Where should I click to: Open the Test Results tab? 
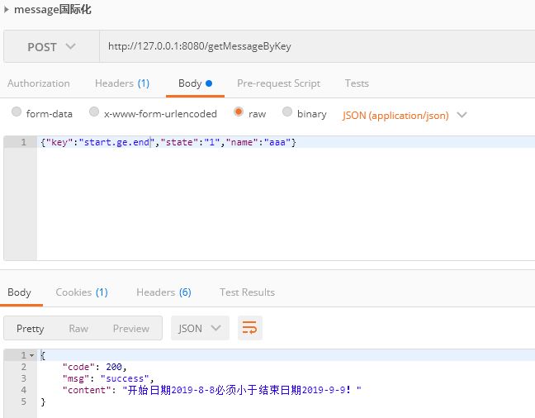(247, 292)
